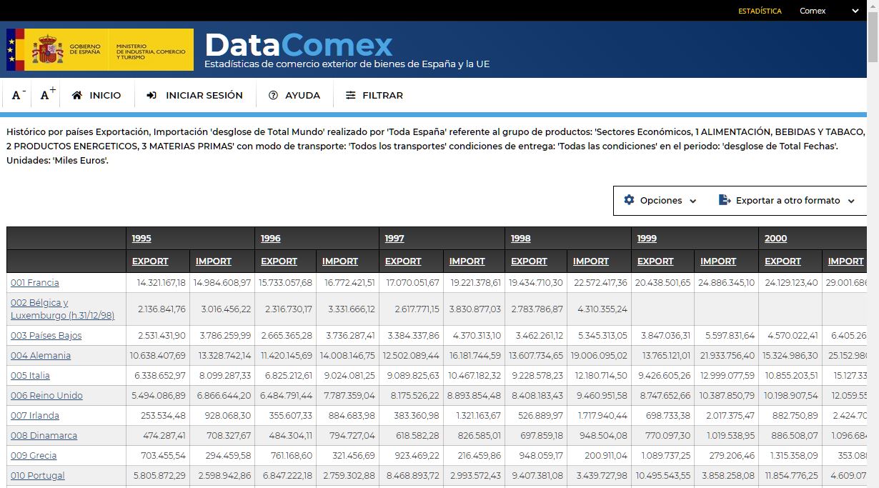879x488 pixels.
Task: Select cell value 10.495.543,55 in Portugal row
Action: click(x=662, y=476)
